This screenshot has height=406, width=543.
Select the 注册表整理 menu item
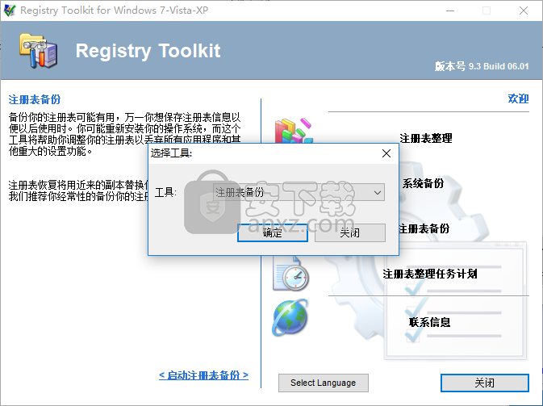tap(425, 139)
